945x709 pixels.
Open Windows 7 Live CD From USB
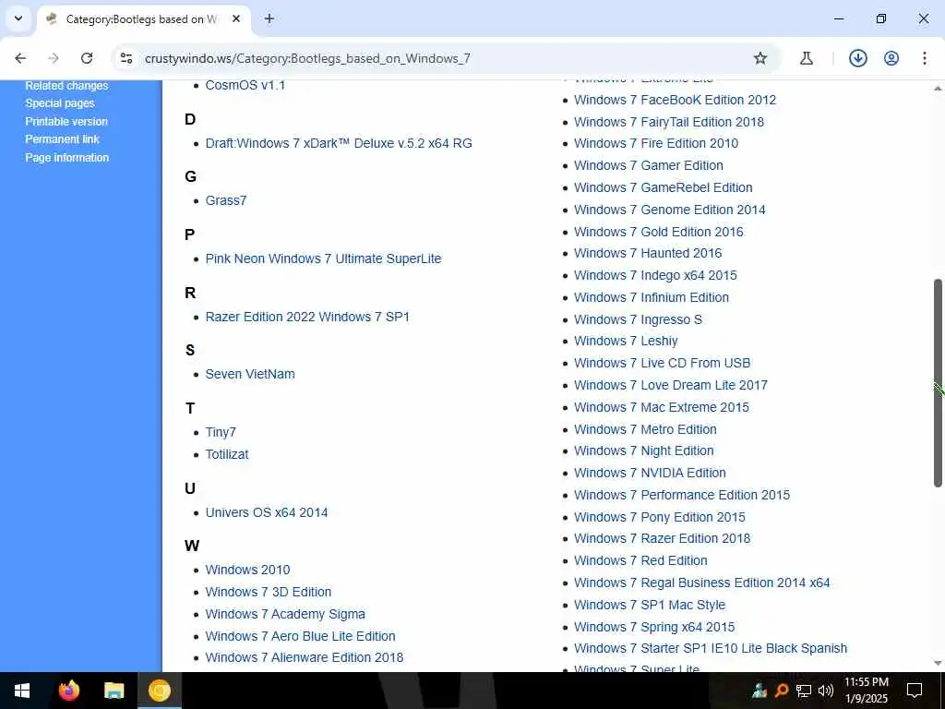tap(662, 363)
